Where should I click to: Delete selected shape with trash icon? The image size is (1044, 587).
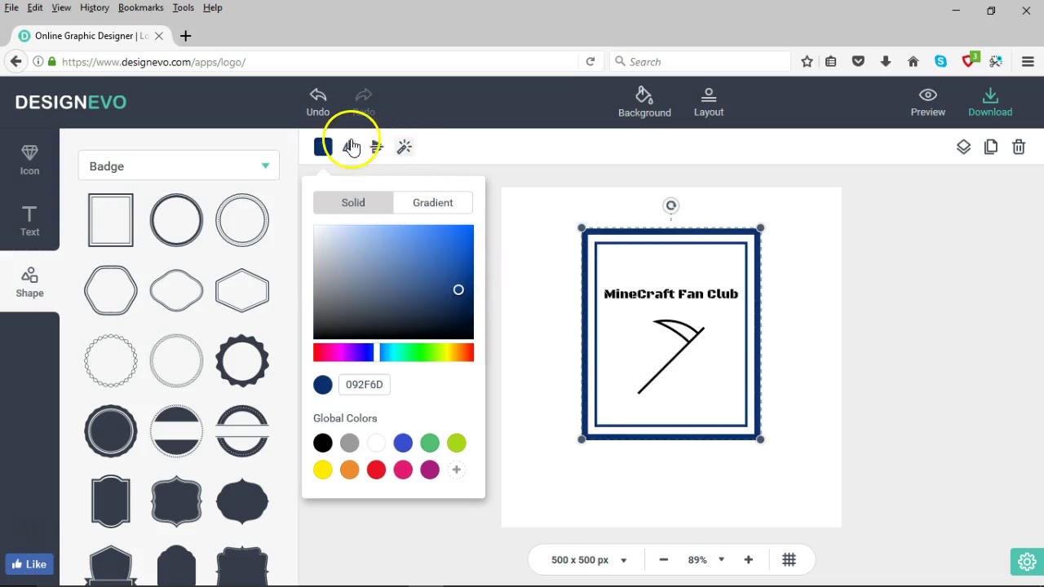1019,147
